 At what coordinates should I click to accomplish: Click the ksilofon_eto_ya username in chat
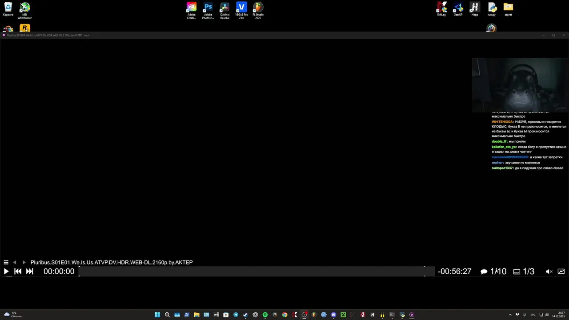[504, 147]
